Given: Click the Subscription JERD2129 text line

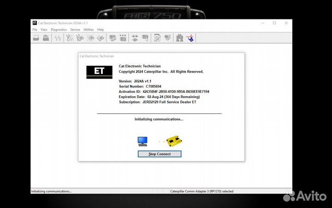Looking at the screenshot, I should pos(158,102).
